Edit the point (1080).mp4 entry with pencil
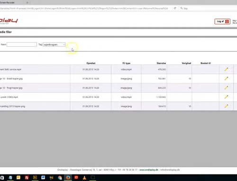Screen dimensions: 237x181 (x=226, y=97)
